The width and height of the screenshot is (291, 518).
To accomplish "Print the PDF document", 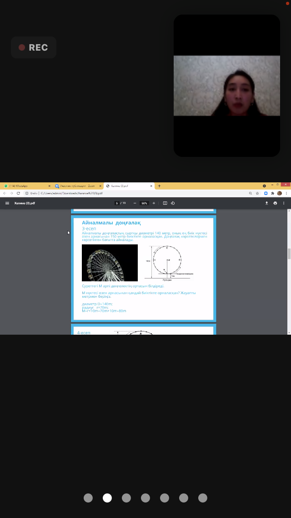I will (275, 203).
